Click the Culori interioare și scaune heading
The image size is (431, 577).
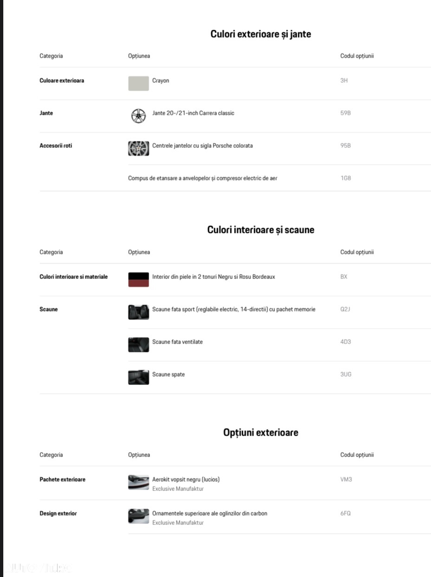(x=261, y=230)
